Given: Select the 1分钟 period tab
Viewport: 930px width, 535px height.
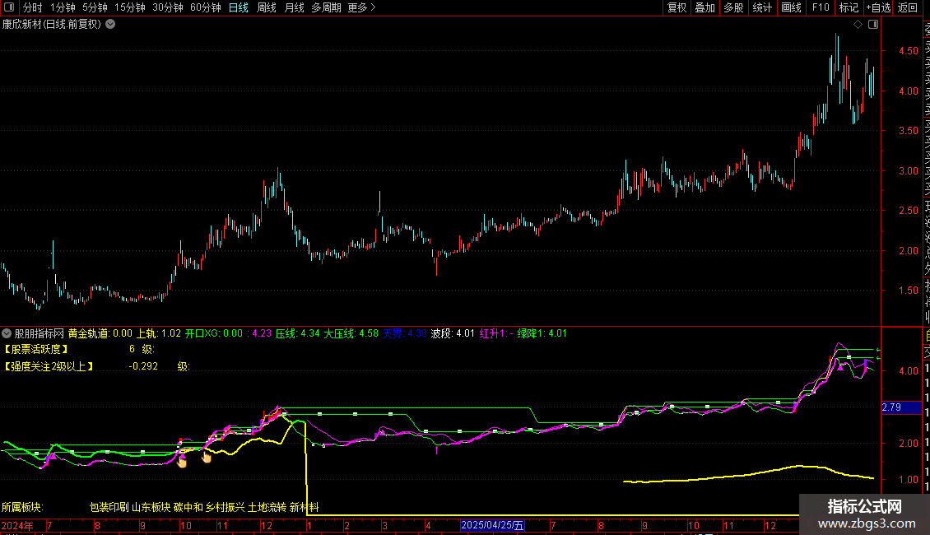Looking at the screenshot, I should (x=63, y=7).
